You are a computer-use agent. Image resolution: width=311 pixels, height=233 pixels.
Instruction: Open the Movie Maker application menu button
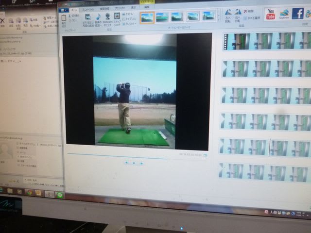[x=64, y=10]
